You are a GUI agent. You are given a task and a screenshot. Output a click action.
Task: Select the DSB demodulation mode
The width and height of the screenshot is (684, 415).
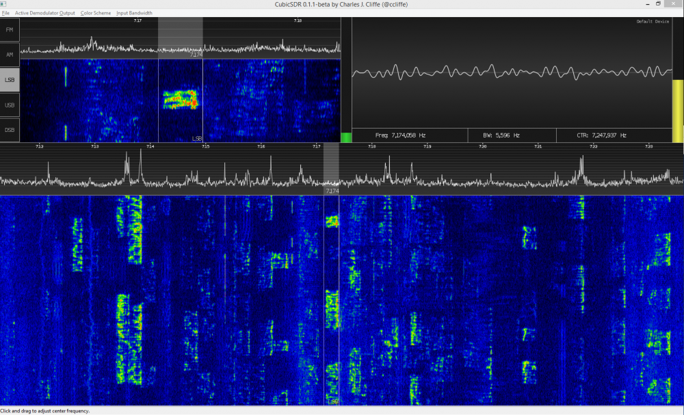point(10,130)
